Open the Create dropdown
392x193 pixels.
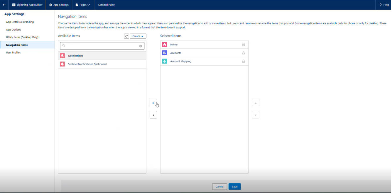point(138,36)
